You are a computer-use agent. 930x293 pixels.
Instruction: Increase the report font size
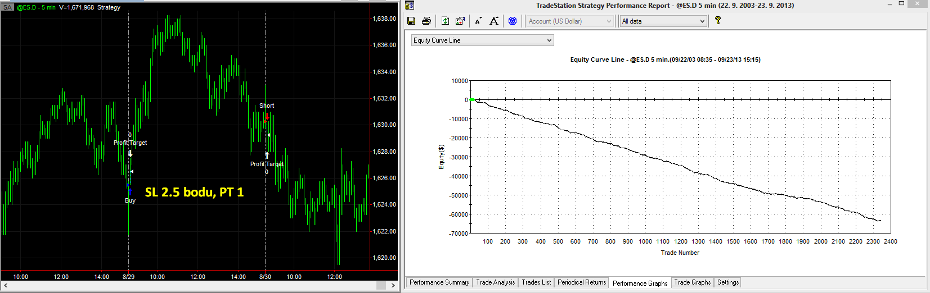[494, 21]
